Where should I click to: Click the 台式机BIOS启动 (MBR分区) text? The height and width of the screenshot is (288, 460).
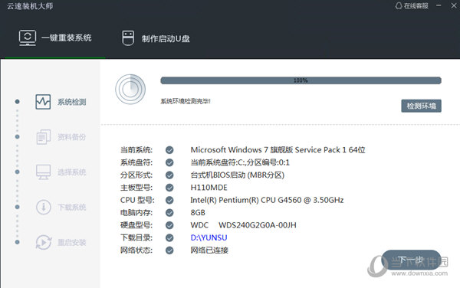click(x=238, y=175)
